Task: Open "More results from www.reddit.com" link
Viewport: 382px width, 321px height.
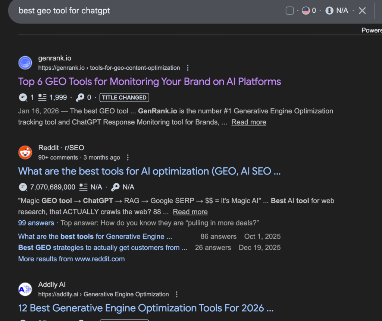Action: [71, 259]
